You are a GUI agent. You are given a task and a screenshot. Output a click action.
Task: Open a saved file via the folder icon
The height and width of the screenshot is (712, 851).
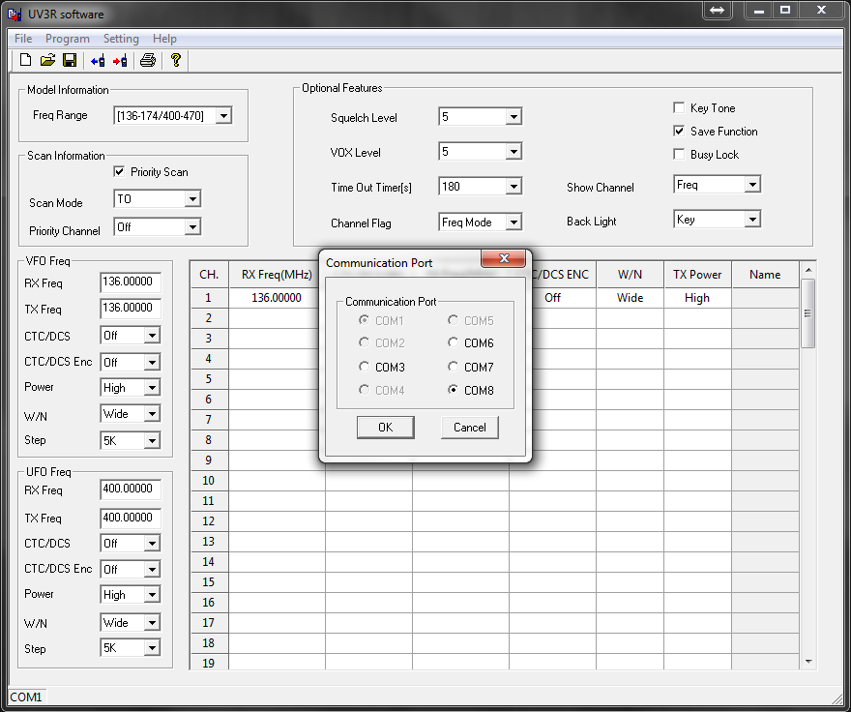pos(46,59)
